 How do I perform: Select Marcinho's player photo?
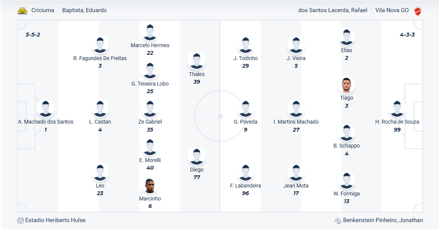point(150,186)
